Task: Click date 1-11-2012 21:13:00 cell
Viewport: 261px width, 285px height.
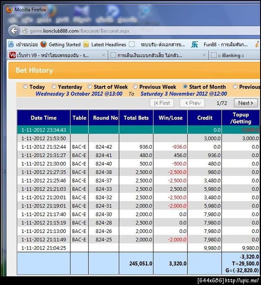Action: [x=43, y=231]
